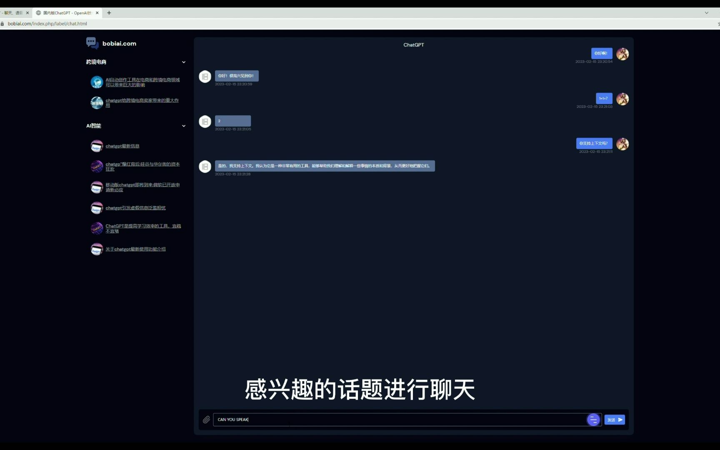The image size is (720, 450).
Task: Click user avatar beside 你支持上下文吗? message
Action: coord(622,144)
